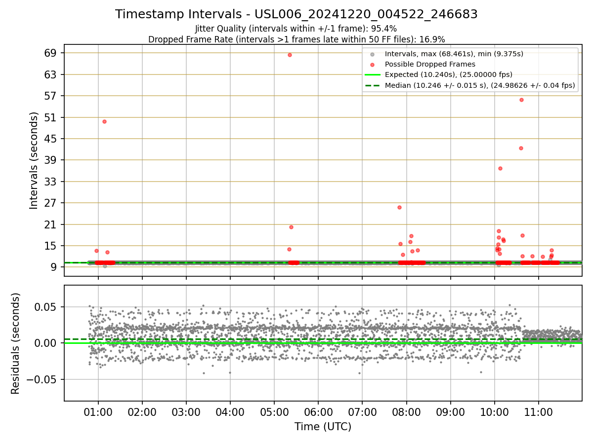Click the 07:00 x-axis tick label
This screenshot has width=593, height=444.
[x=362, y=411]
